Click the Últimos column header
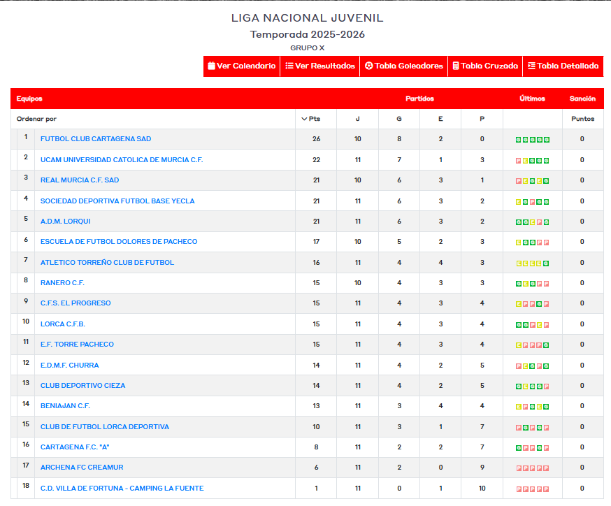The width and height of the screenshot is (611, 506). (532, 99)
